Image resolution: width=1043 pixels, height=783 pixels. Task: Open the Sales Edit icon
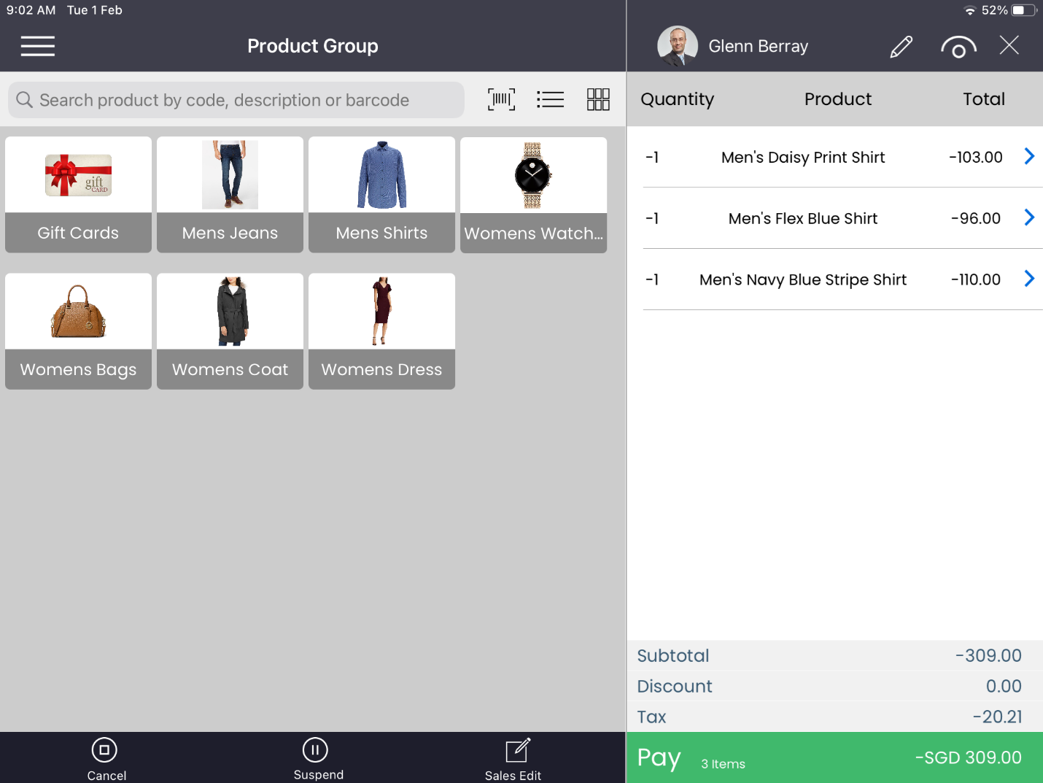[514, 757]
